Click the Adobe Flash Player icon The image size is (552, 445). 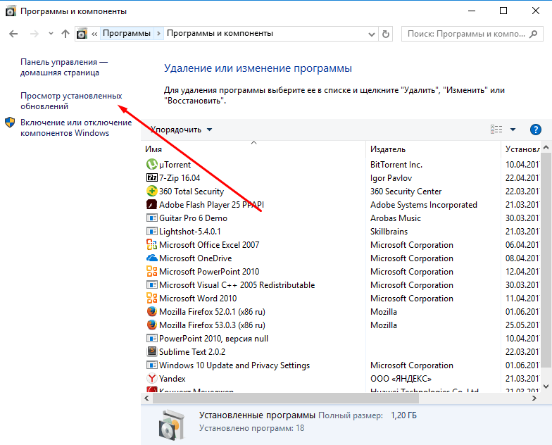click(152, 204)
